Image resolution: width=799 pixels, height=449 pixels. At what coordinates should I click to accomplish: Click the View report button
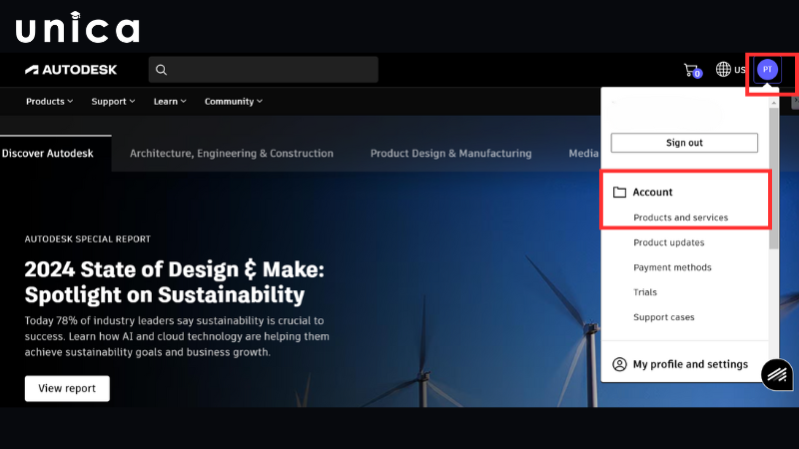tap(67, 388)
